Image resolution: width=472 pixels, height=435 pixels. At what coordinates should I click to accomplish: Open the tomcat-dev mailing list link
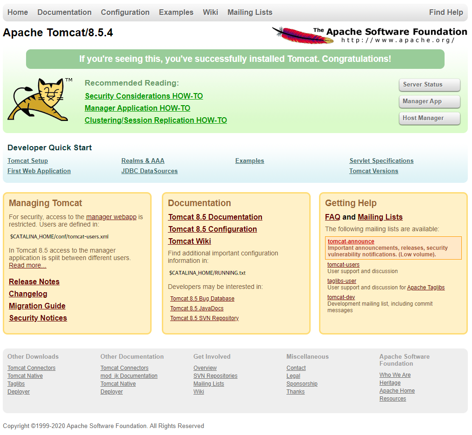pyautogui.click(x=341, y=297)
